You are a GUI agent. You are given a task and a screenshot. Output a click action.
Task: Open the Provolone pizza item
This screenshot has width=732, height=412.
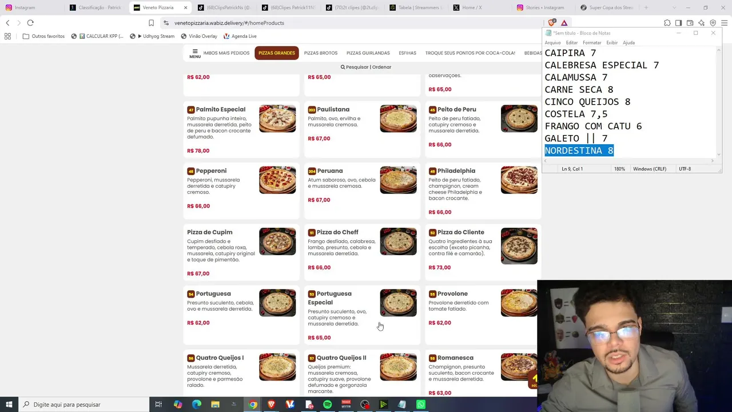483,315
